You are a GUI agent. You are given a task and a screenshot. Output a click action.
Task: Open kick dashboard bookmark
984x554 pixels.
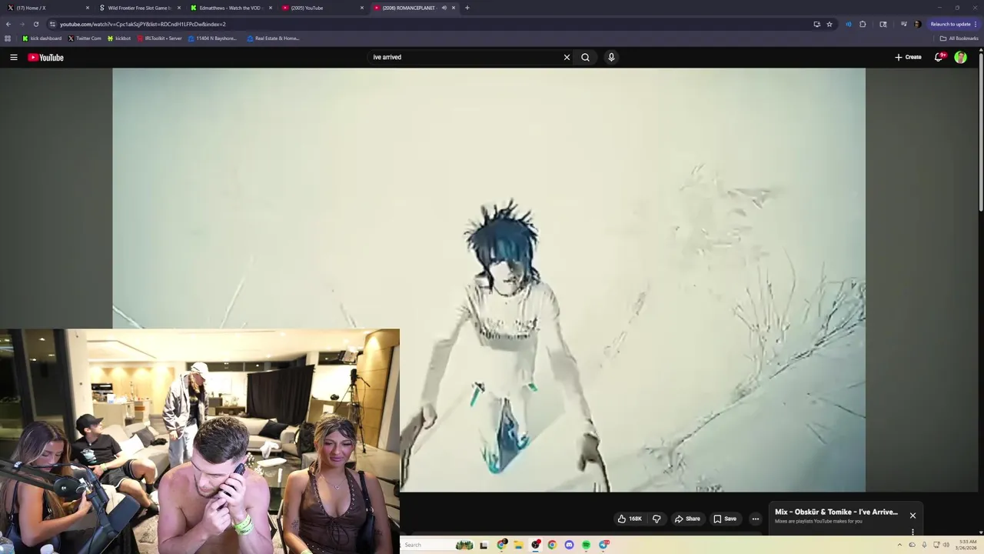[42, 38]
